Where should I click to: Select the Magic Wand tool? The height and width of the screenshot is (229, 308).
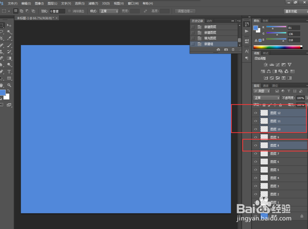pyautogui.click(x=9, y=32)
